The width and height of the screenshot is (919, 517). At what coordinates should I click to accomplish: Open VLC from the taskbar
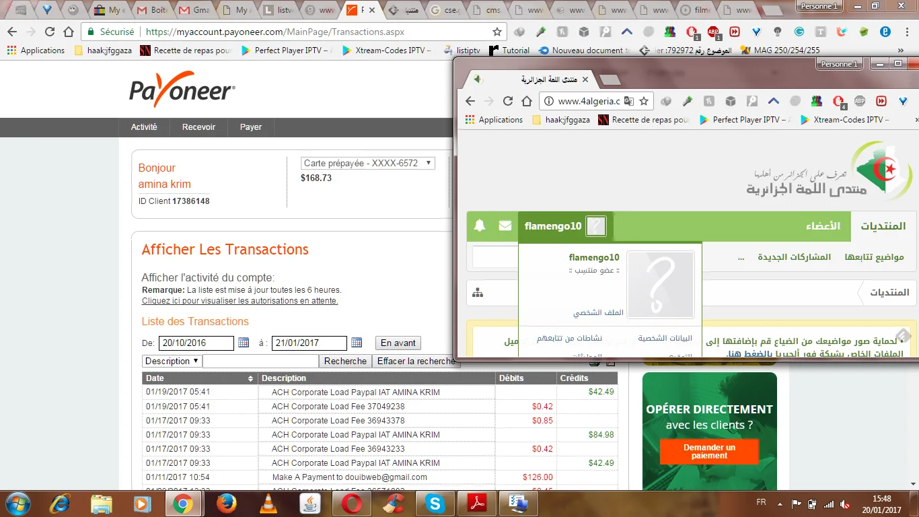click(268, 503)
